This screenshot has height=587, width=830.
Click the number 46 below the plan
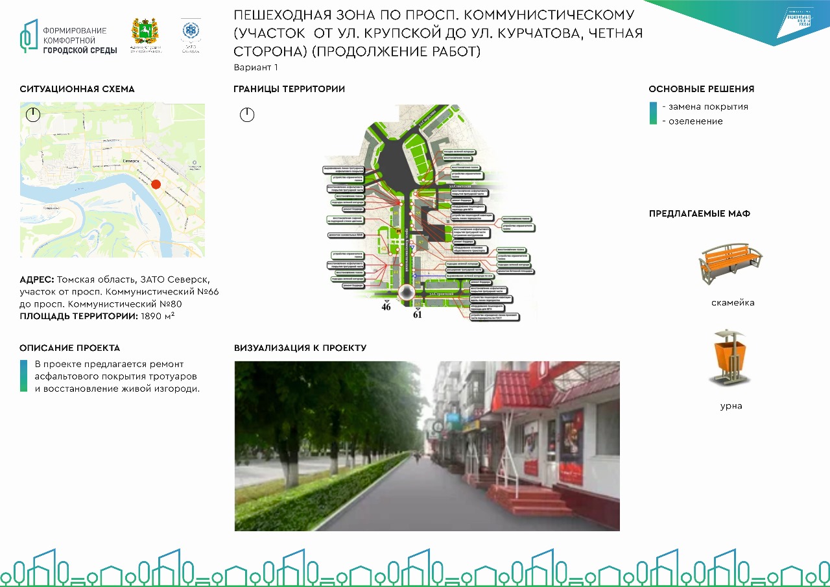[x=386, y=307]
